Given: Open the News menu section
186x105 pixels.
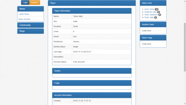Looking at the screenshot, I should click(x=31, y=9).
